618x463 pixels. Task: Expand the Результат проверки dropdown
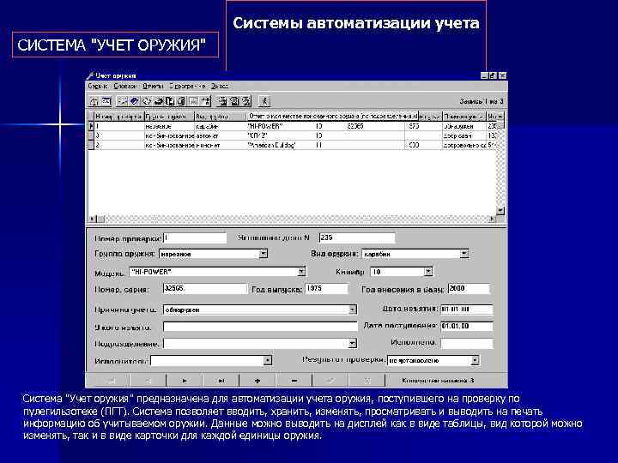[476, 360]
